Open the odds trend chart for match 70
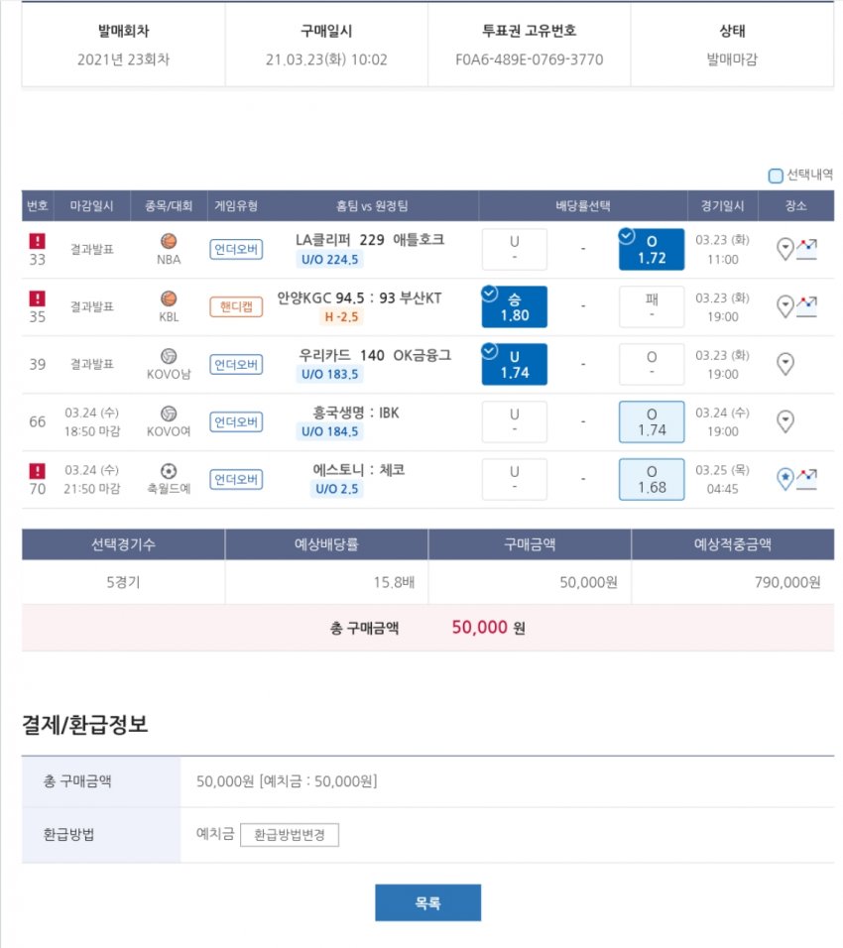 pyautogui.click(x=806, y=479)
